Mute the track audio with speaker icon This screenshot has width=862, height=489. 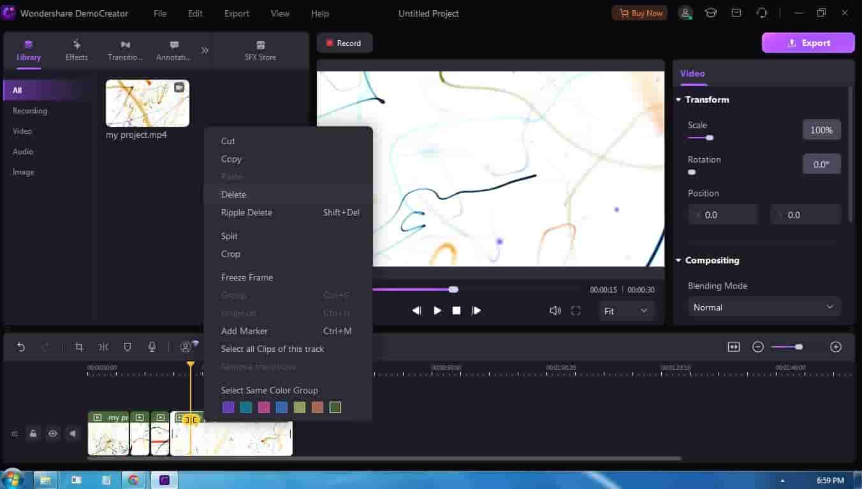coord(73,434)
